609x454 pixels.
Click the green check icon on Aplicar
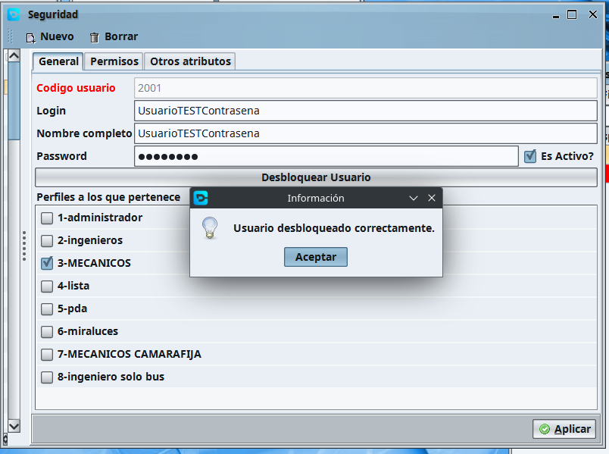[x=545, y=429]
